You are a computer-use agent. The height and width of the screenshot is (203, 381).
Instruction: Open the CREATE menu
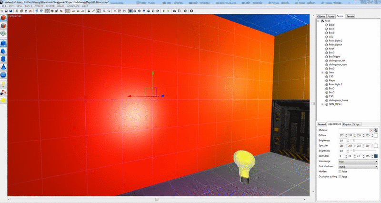[39, 6]
